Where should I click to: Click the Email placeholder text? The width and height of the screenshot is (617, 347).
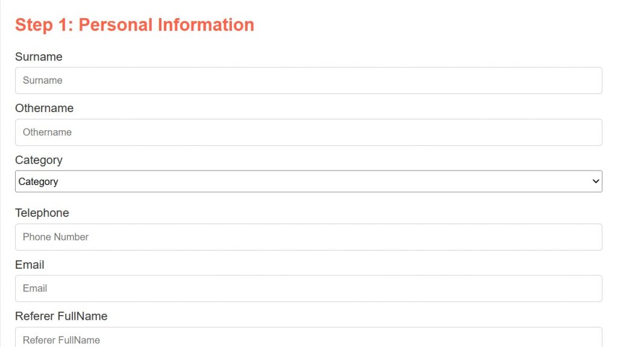[x=35, y=288]
